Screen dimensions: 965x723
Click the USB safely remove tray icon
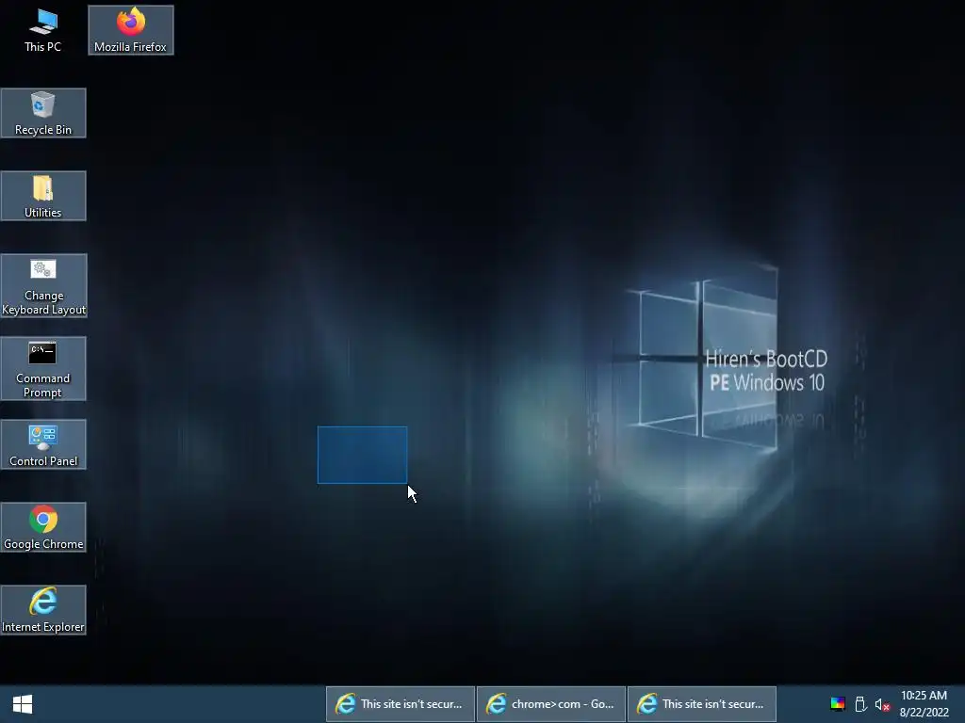860,704
